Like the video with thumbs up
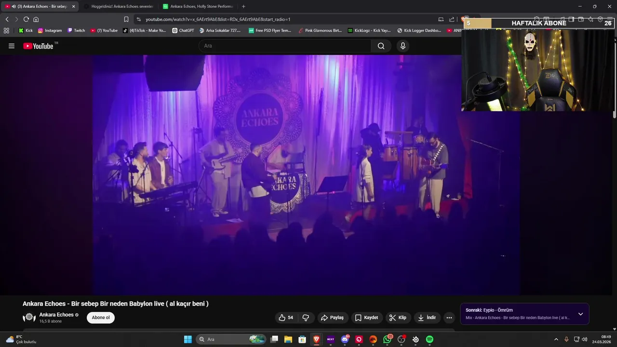Screen dimensions: 617x347 tap(286, 318)
